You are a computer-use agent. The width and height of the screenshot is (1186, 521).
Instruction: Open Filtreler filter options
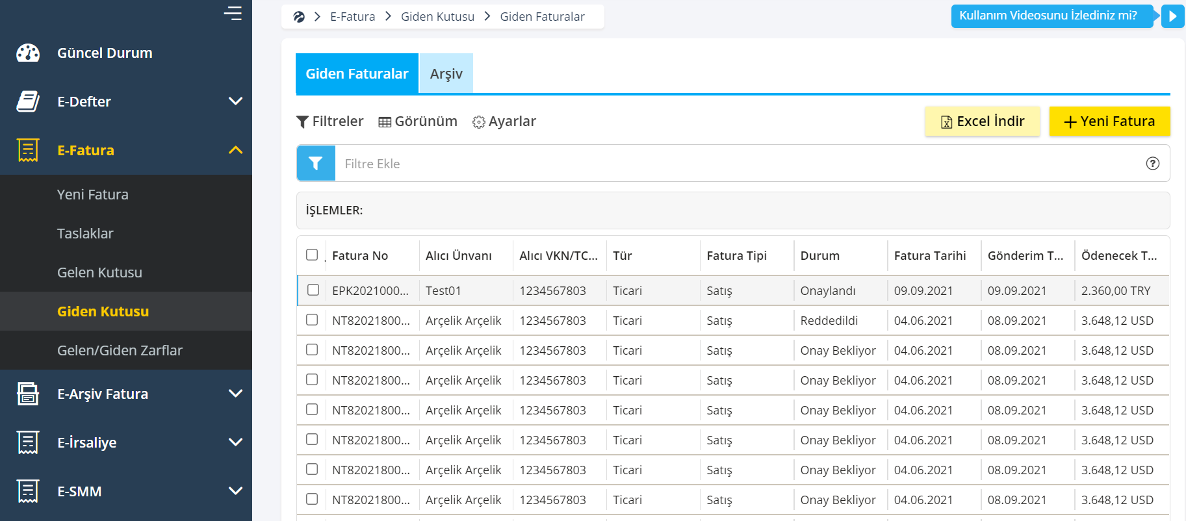click(330, 121)
